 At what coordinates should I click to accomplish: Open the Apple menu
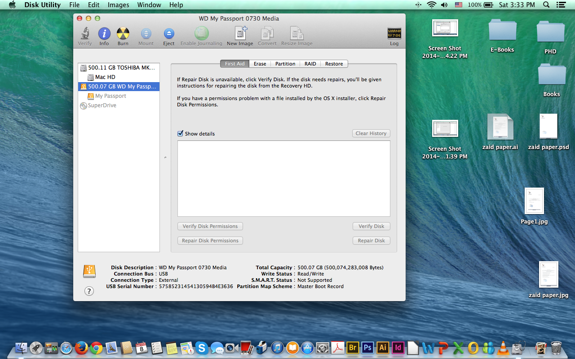[12, 5]
